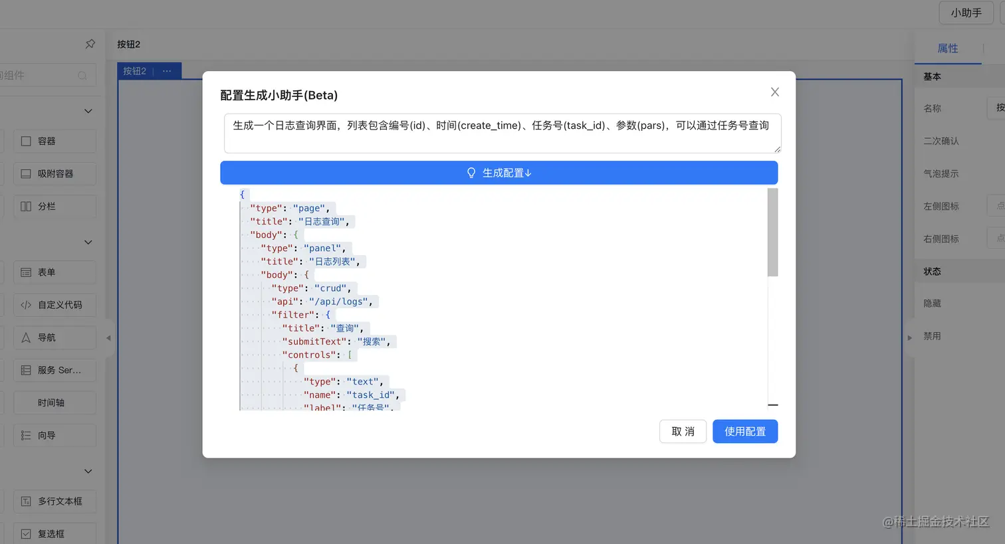Select the 表单 form component icon
The width and height of the screenshot is (1005, 544).
[x=26, y=272]
